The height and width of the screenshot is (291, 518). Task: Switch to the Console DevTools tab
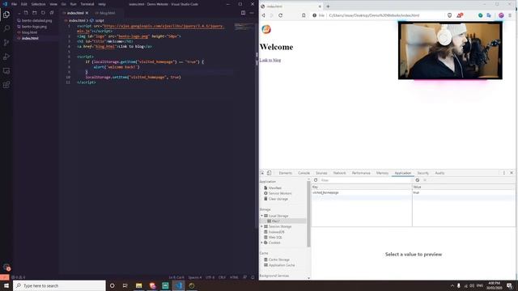(x=304, y=173)
